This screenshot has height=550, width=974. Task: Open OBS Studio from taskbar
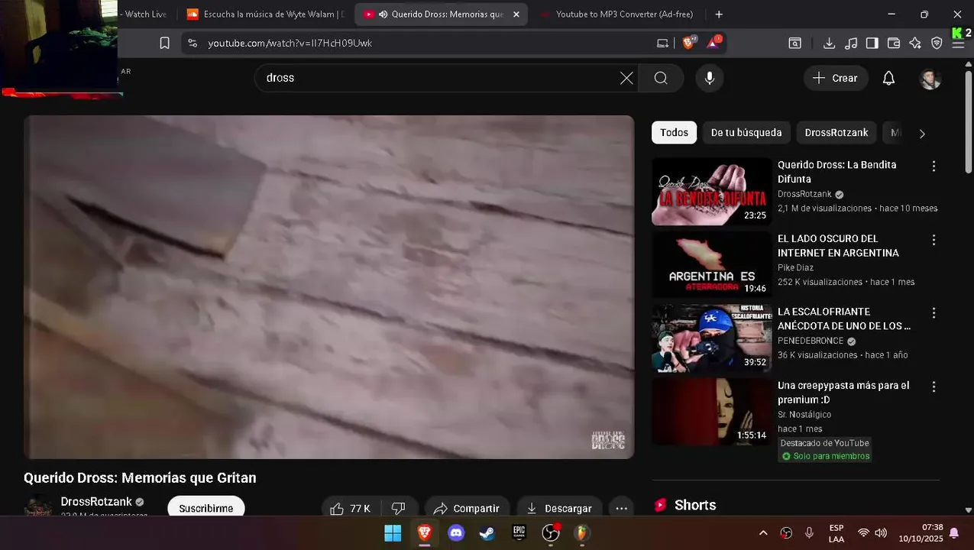[551, 532]
